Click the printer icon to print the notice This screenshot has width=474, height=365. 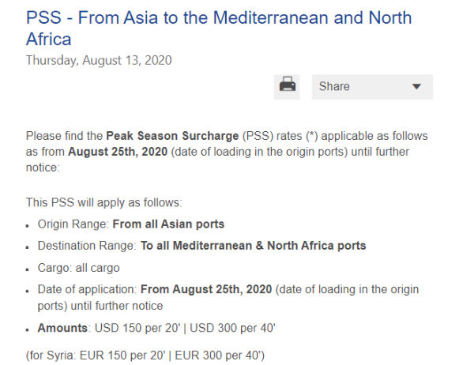click(x=287, y=87)
